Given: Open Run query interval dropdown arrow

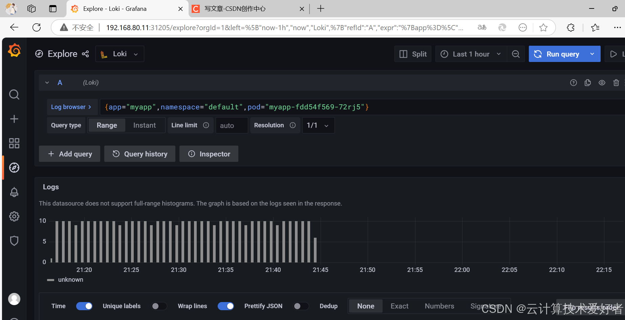Looking at the screenshot, I should pos(592,54).
